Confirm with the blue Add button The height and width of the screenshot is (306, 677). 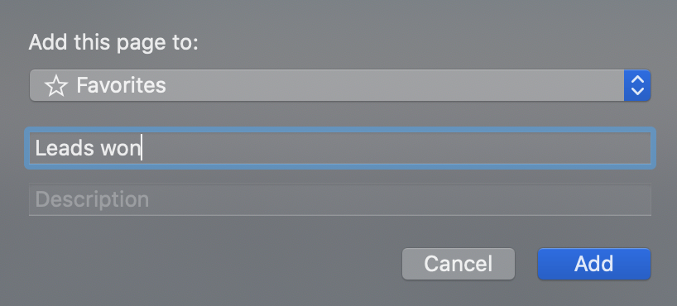point(593,264)
